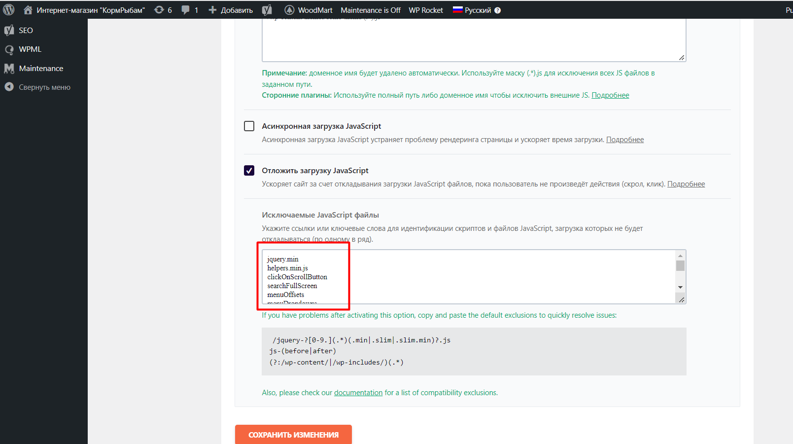Image resolution: width=793 pixels, height=444 pixels.
Task: Click the Отложить загрузку JavaScript label
Action: point(315,171)
